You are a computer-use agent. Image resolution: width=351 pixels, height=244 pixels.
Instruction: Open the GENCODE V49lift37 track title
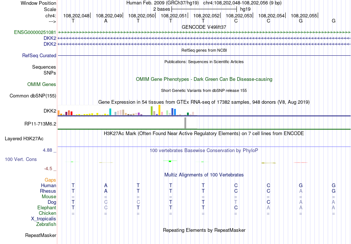coord(204,27)
